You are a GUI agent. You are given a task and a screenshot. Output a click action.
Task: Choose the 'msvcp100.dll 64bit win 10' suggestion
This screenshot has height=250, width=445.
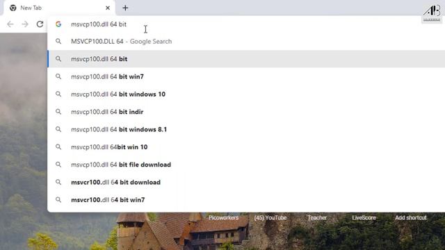(x=246, y=147)
